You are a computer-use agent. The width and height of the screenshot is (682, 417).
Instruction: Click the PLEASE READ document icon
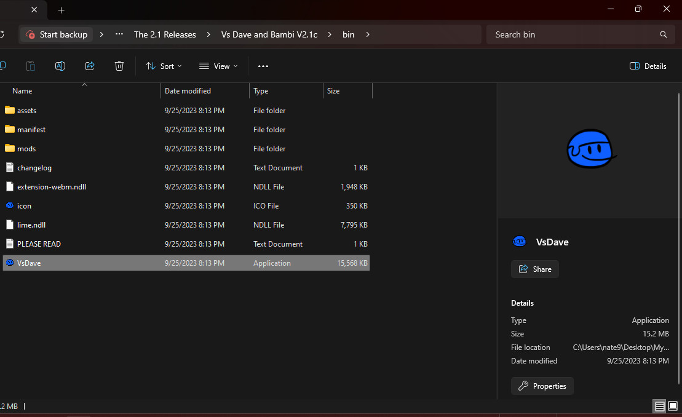coord(10,244)
